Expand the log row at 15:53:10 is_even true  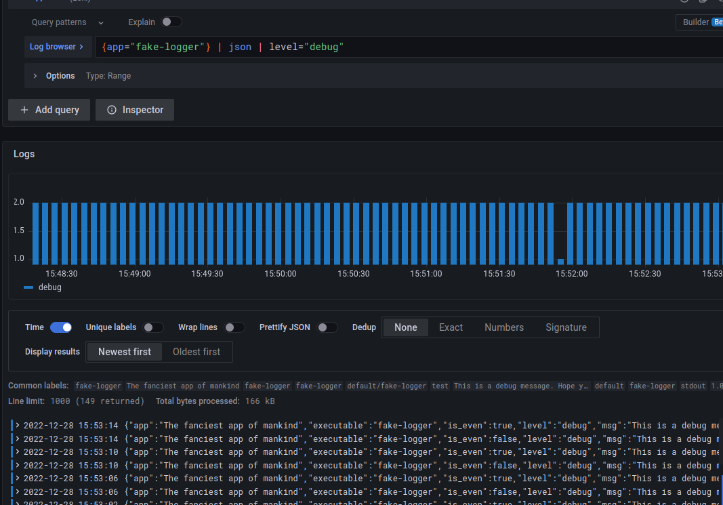click(x=18, y=451)
